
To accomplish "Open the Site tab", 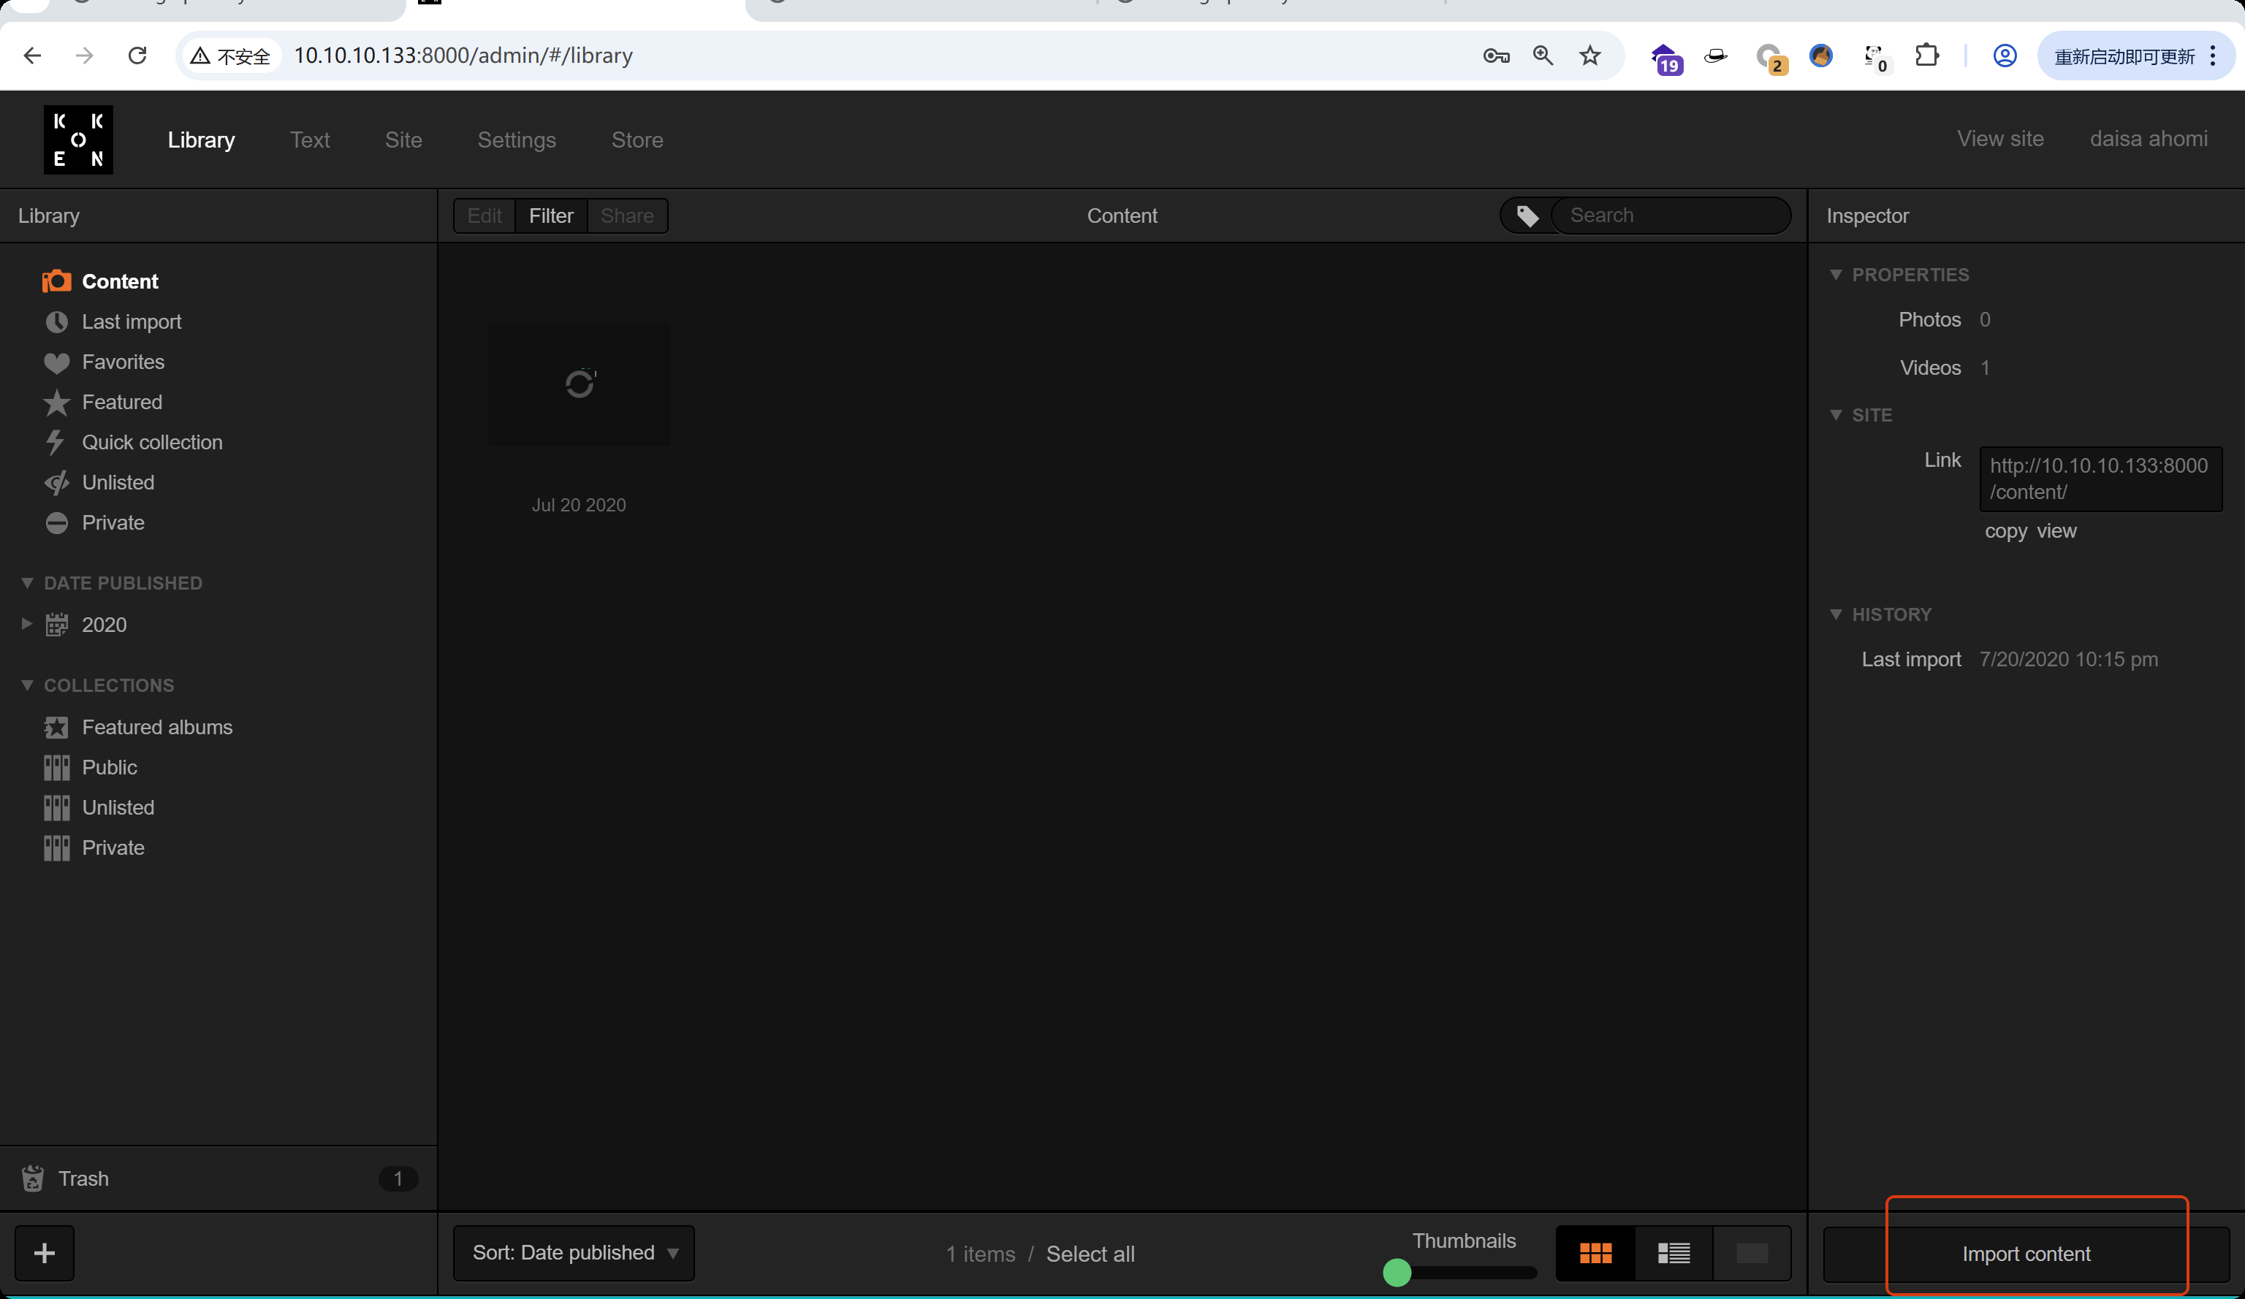I will (403, 140).
